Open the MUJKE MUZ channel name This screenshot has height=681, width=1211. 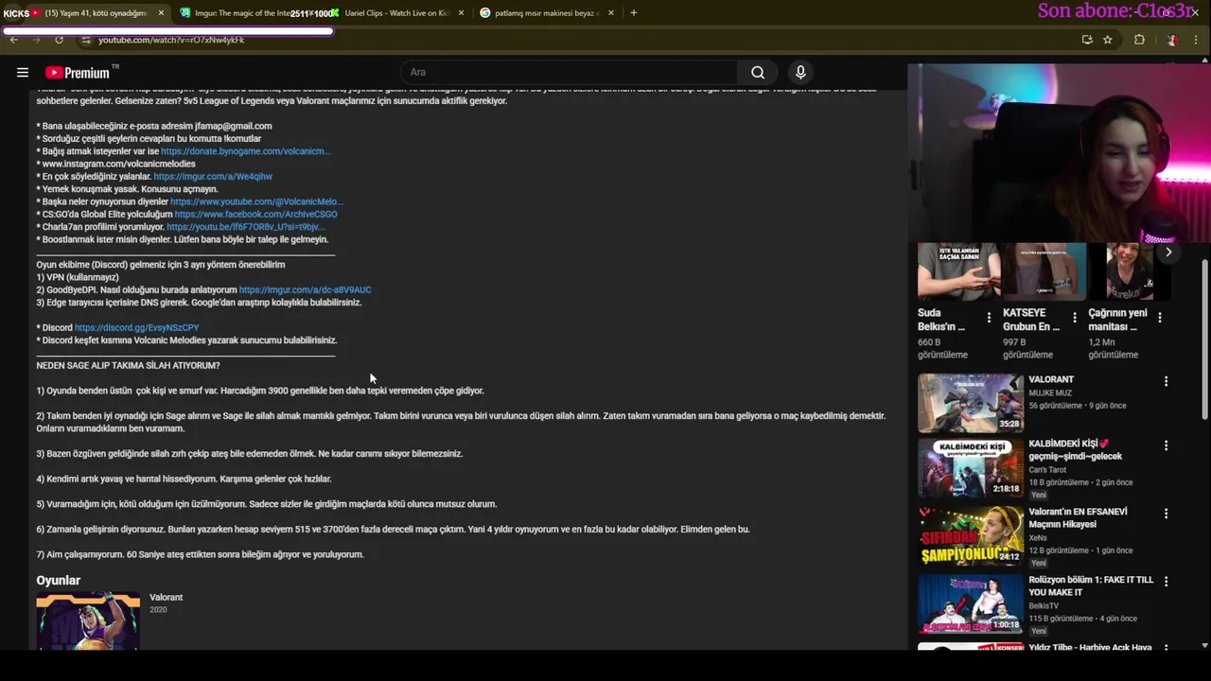[x=1050, y=393]
